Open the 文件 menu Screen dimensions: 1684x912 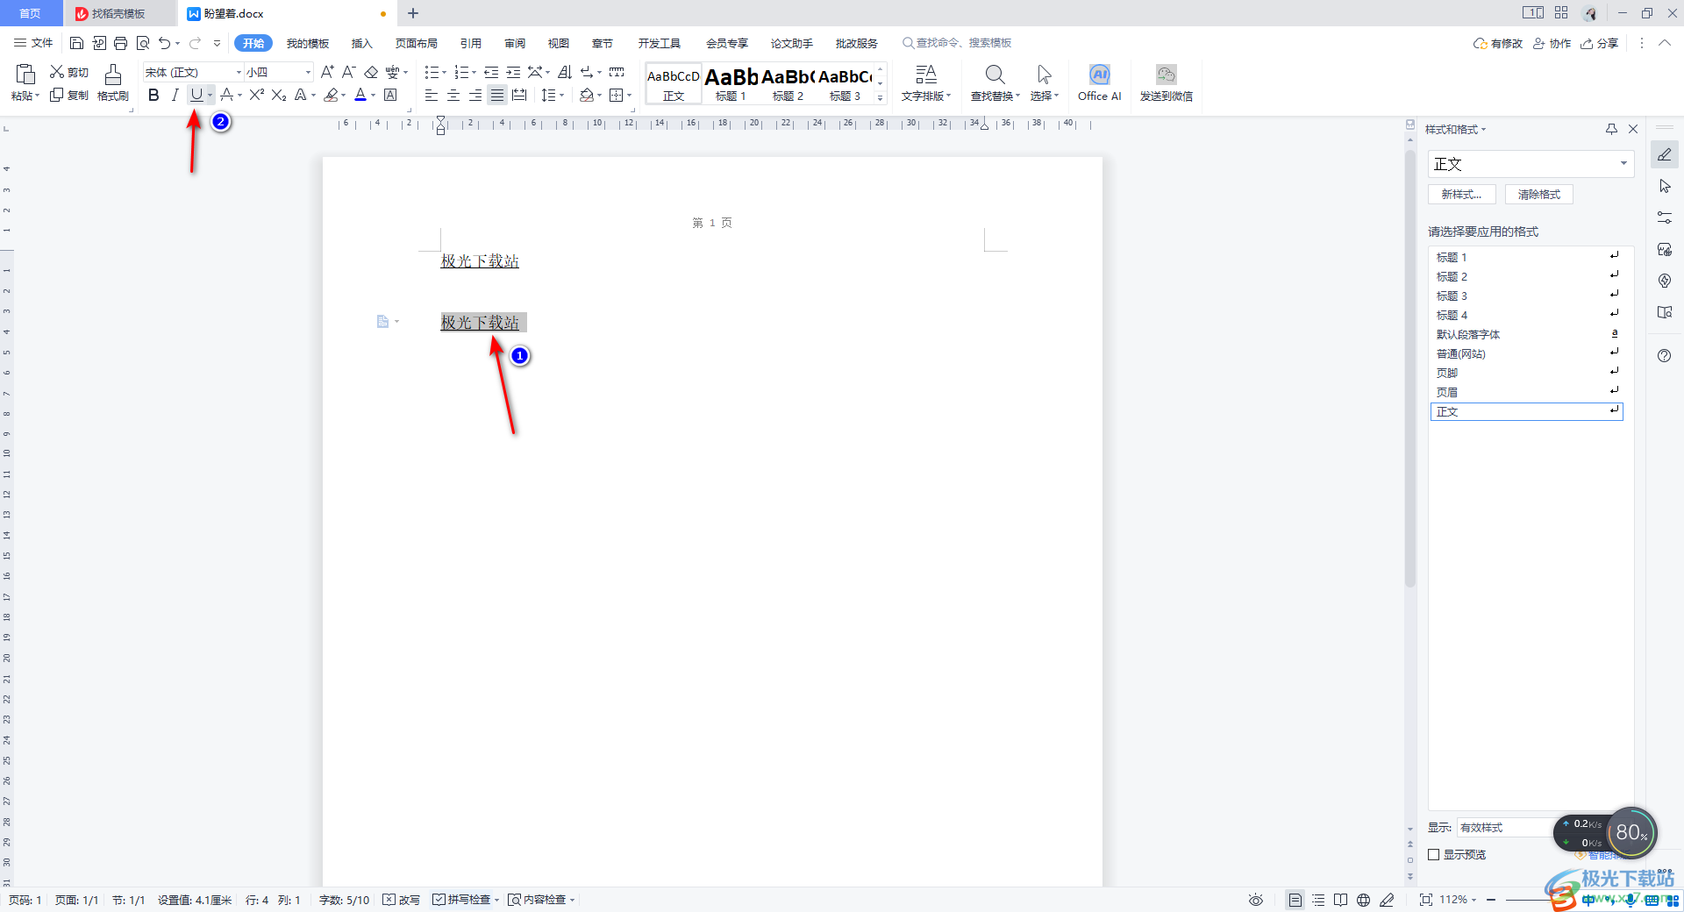pos(33,43)
